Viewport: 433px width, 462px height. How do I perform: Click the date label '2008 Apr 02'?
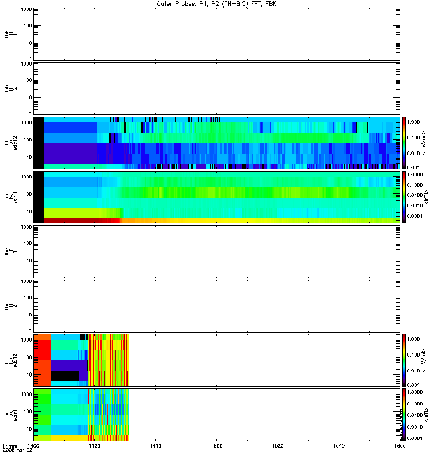(18, 450)
